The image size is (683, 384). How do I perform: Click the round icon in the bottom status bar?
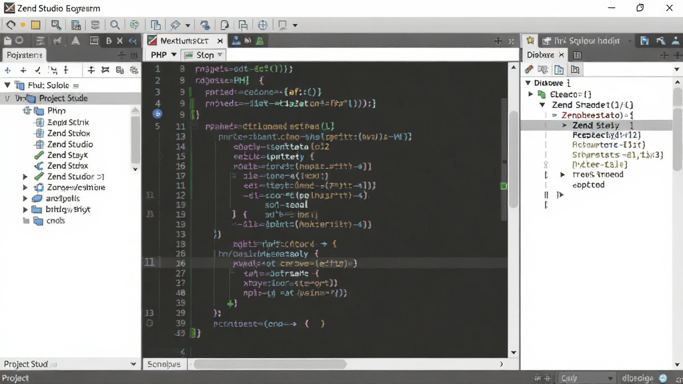663,378
